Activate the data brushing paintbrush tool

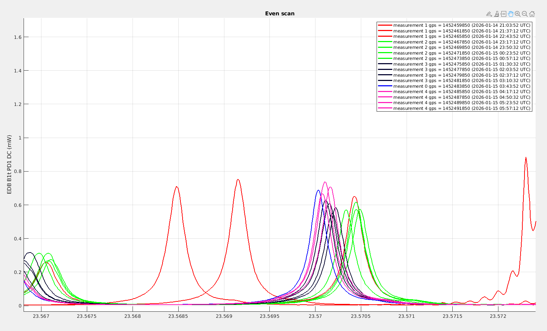tap(496, 14)
